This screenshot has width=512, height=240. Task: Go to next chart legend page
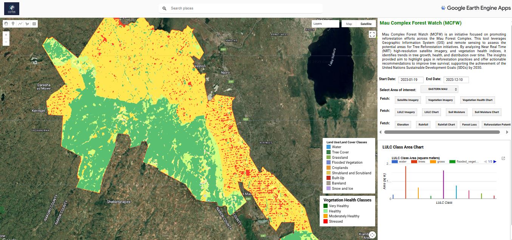coord(495,162)
